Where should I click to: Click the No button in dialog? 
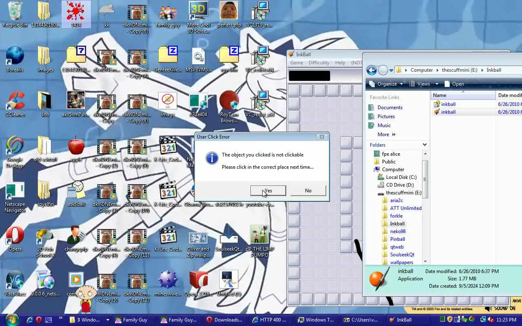tap(308, 191)
